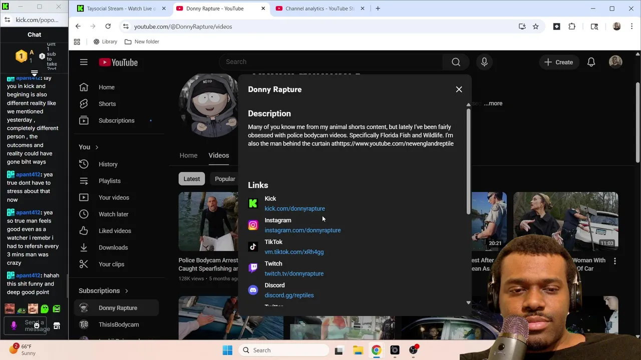Close the Donny Rapture about dialog
The image size is (641, 360).
(459, 89)
